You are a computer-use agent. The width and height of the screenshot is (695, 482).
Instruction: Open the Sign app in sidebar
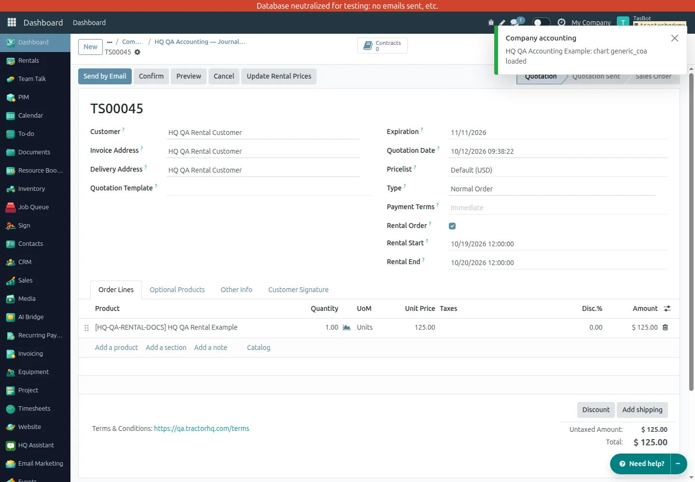click(x=35, y=226)
